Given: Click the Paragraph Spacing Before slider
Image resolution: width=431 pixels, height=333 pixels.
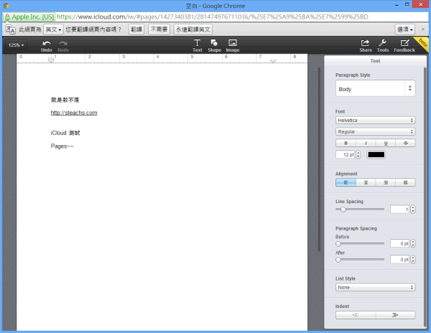Looking at the screenshot, I should pos(360,243).
